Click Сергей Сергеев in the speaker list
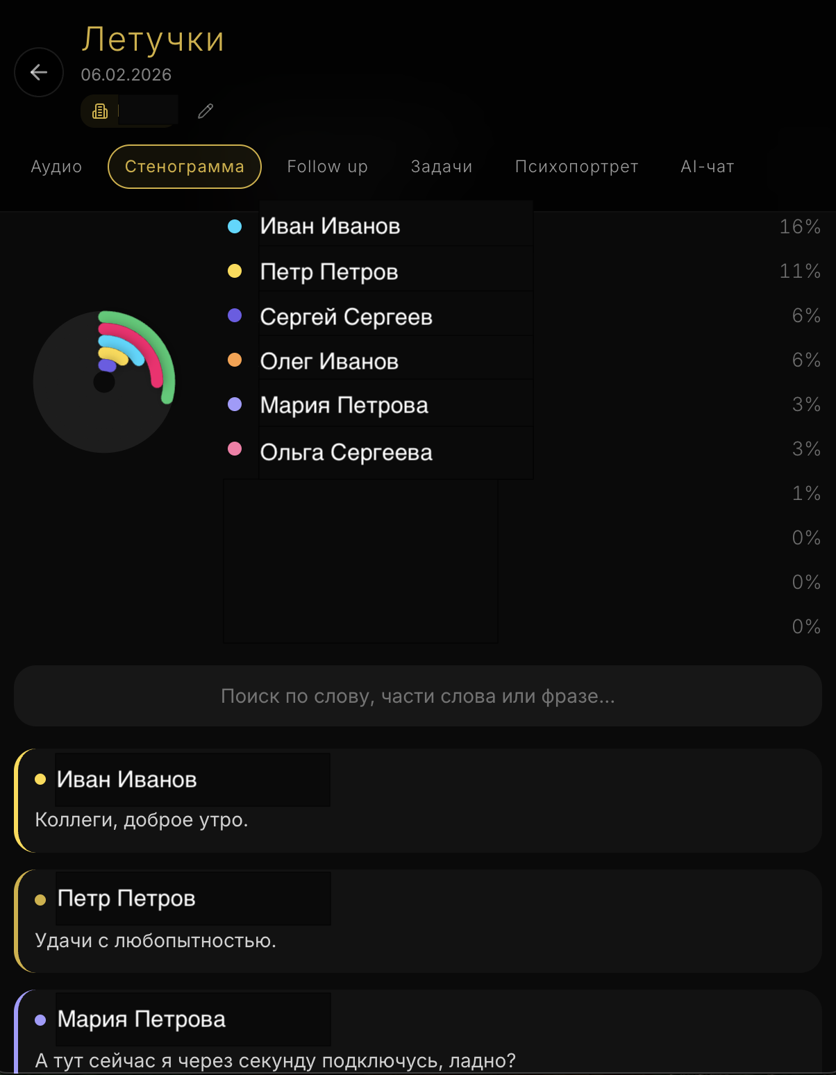Viewport: 836px width, 1075px height. pos(346,317)
